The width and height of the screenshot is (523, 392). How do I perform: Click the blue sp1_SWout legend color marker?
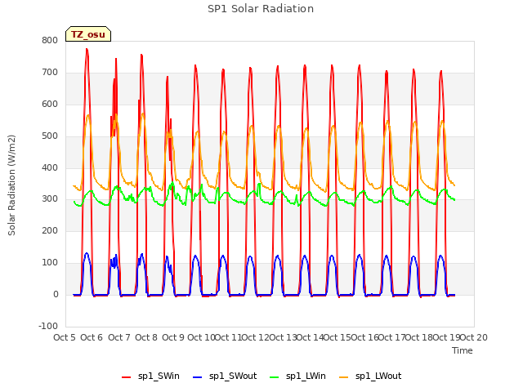pyautogui.click(x=198, y=377)
